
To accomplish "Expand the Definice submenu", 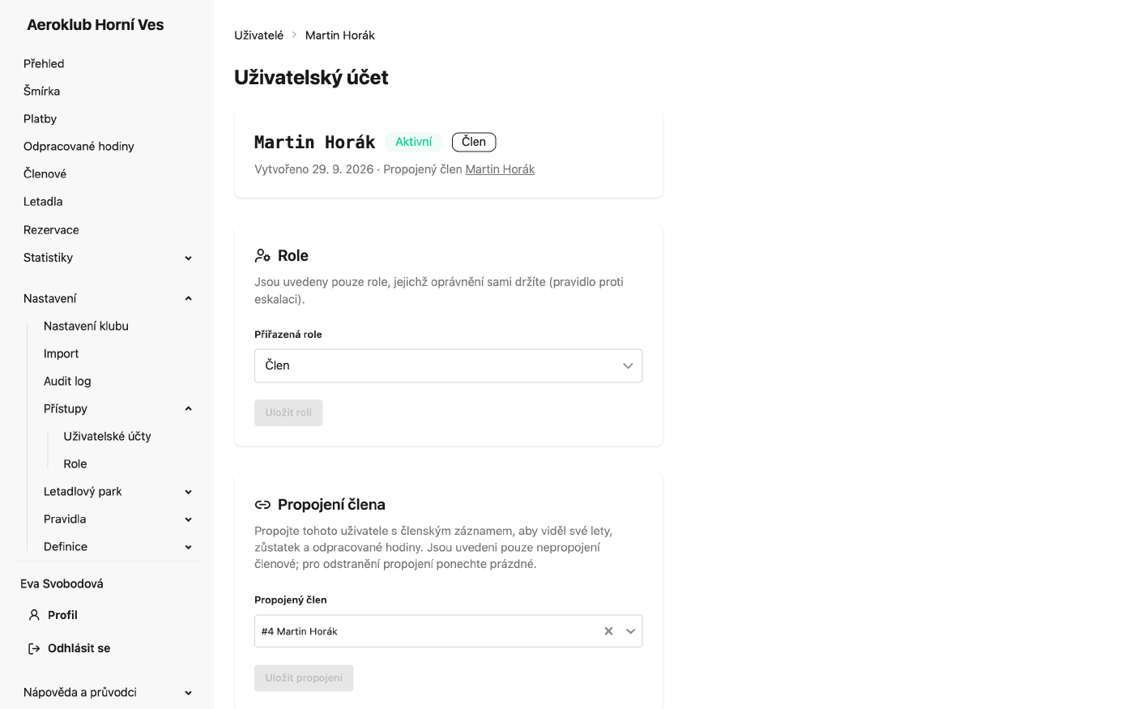I will point(188,547).
